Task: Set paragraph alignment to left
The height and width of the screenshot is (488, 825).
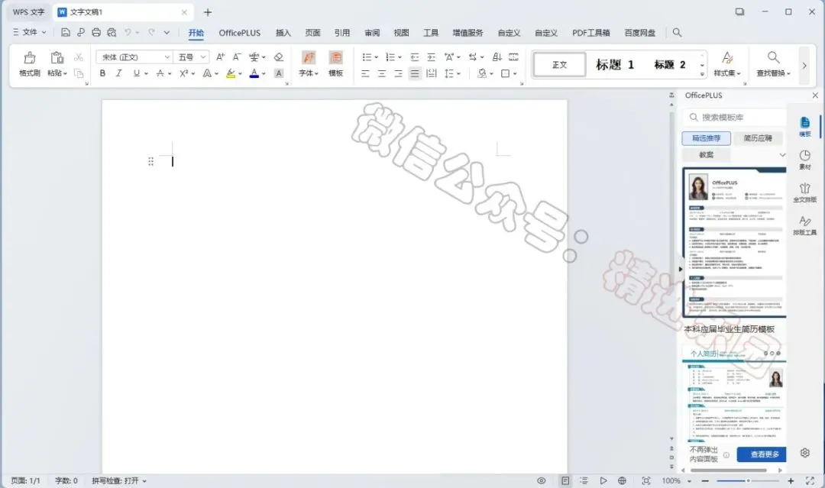Action: pyautogui.click(x=365, y=73)
